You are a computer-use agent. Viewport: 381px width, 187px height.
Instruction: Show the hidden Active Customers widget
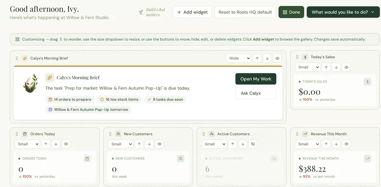point(253,144)
